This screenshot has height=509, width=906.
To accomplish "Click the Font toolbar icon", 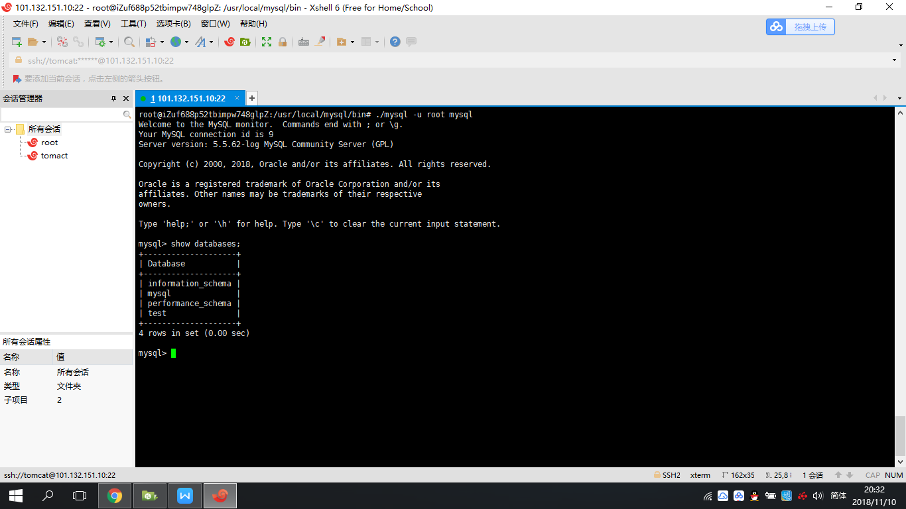I will (200, 42).
